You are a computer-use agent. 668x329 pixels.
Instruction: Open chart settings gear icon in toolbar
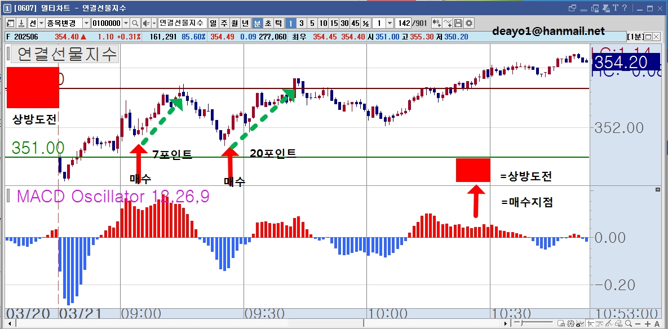coord(468,23)
